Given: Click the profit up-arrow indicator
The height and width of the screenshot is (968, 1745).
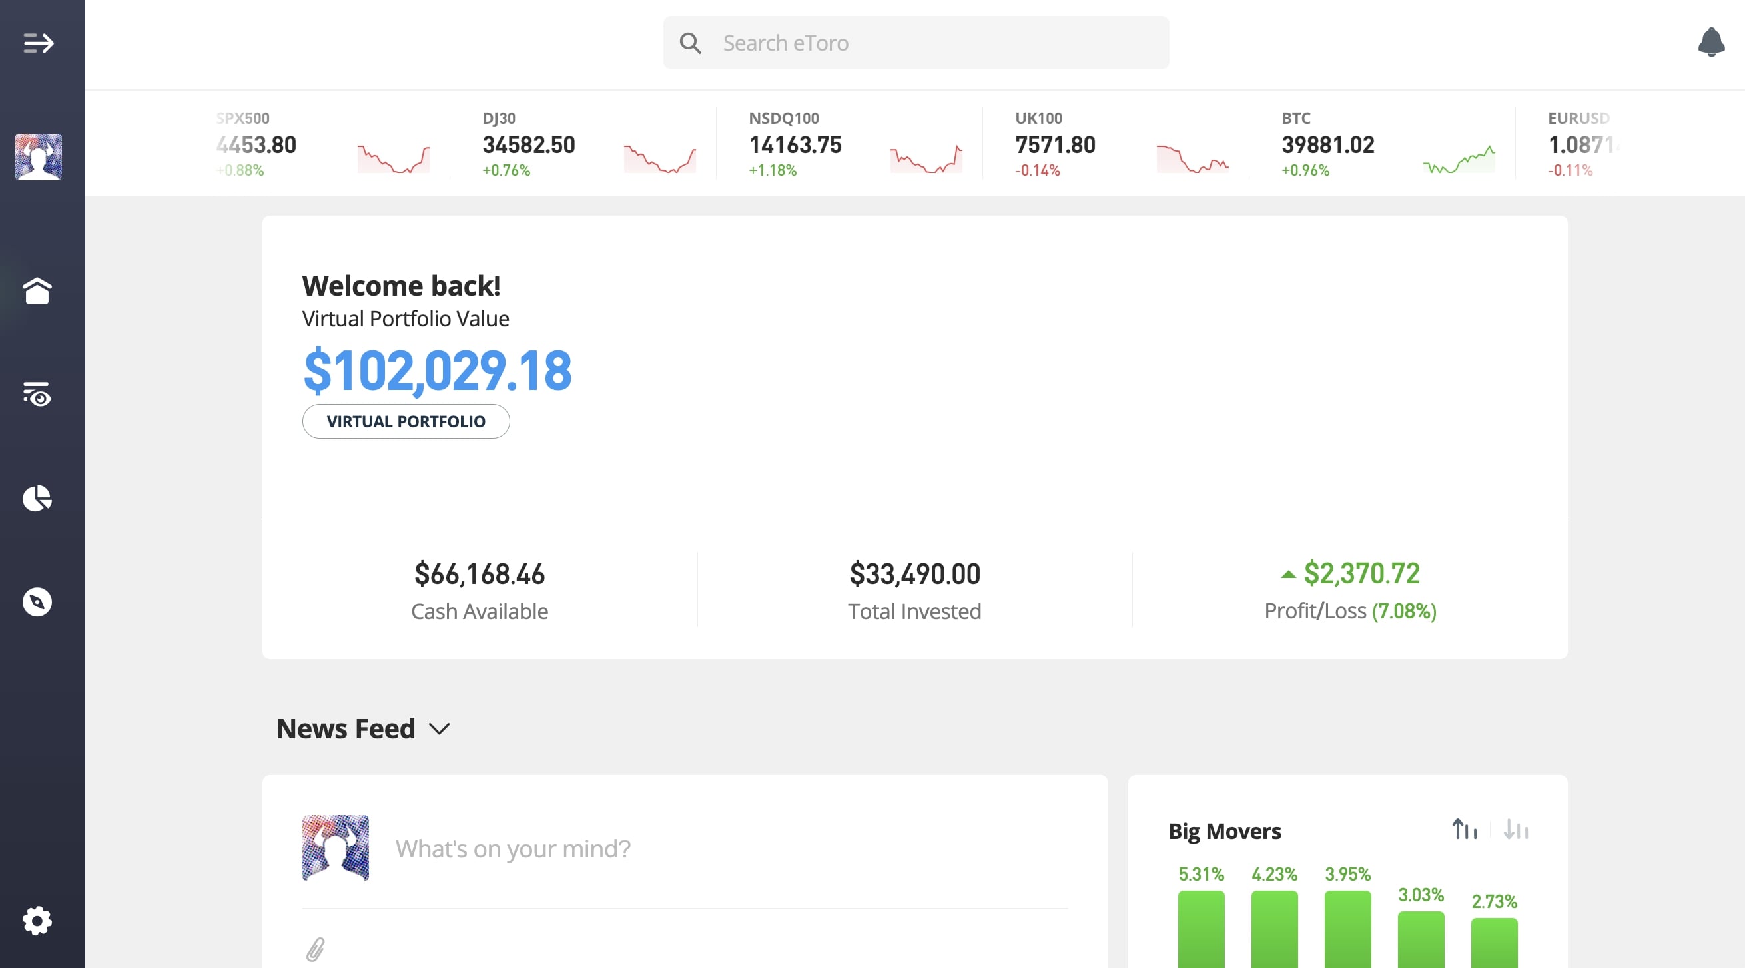Looking at the screenshot, I should (1288, 574).
